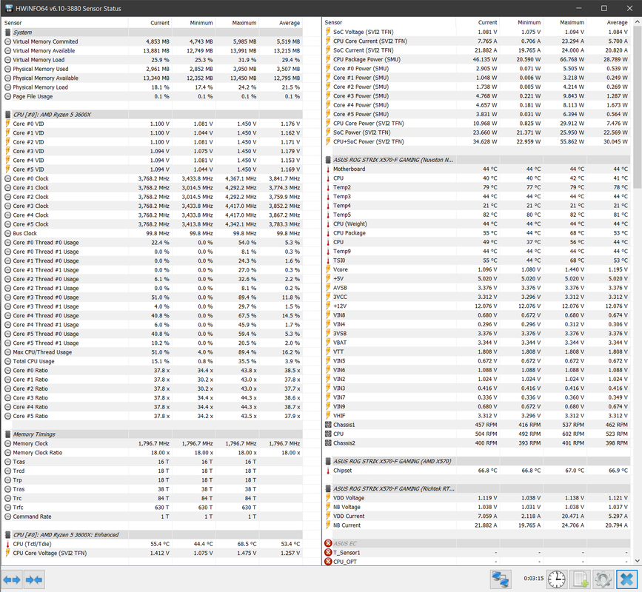Screen dimensions: 642x592
Task: Click the scrollbar down arrow
Action: [x=637, y=561]
